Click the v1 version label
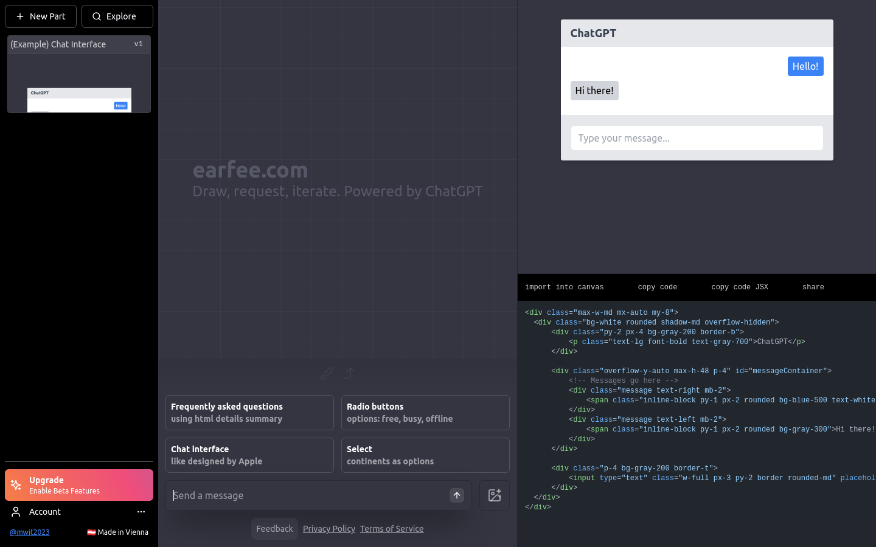The height and width of the screenshot is (547, 876). point(139,44)
